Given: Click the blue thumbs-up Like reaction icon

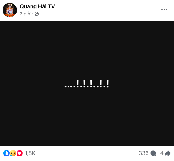Looking at the screenshot, I should point(6,153).
